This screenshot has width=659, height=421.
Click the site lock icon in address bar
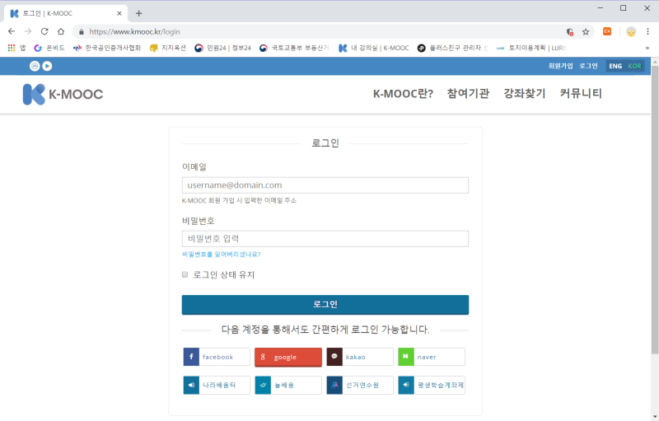[82, 31]
